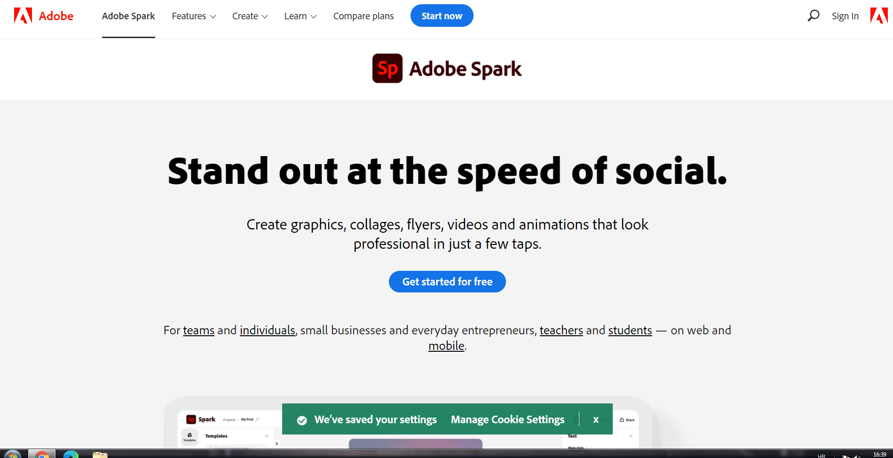Click the Share button in Spark preview
The height and width of the screenshot is (458, 893).
(627, 420)
